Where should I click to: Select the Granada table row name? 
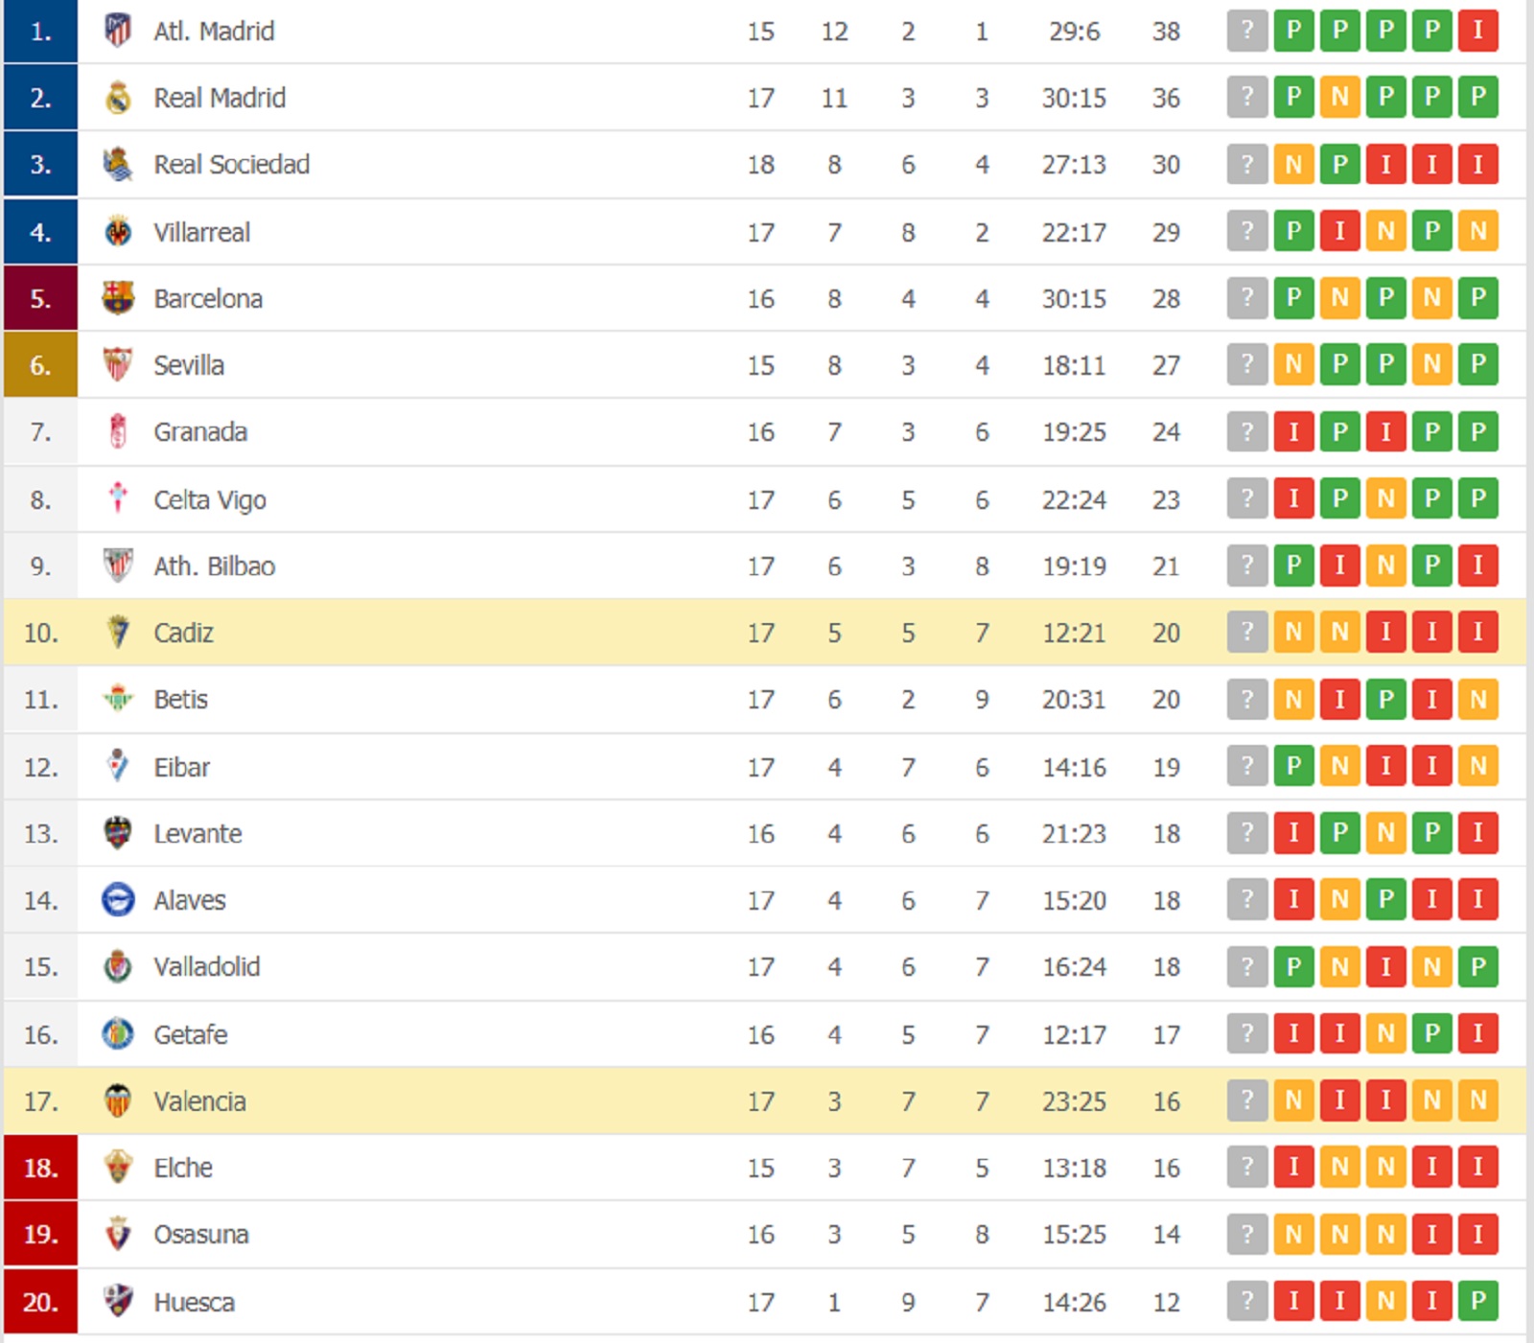coord(200,432)
